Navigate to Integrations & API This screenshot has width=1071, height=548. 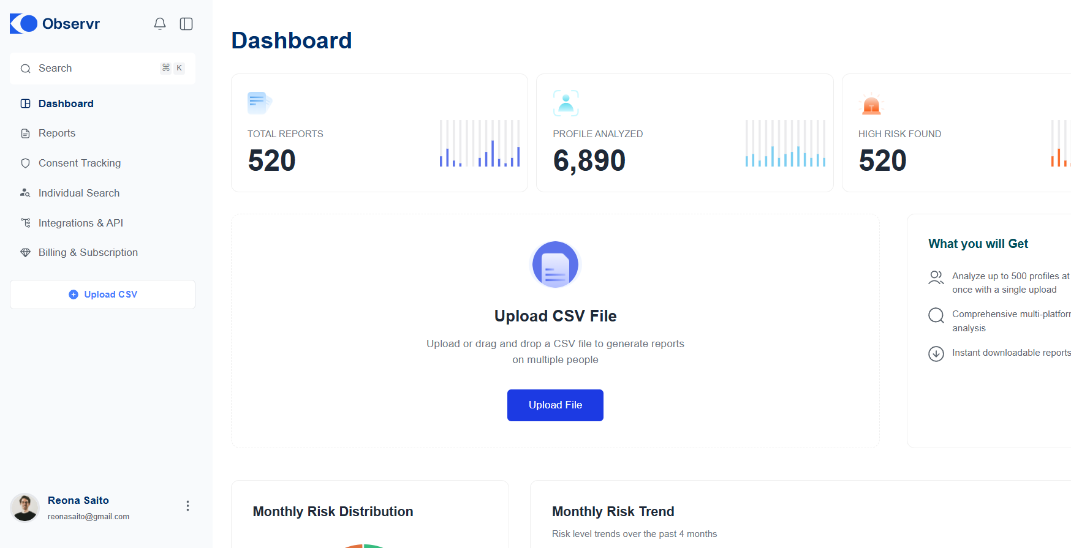[x=81, y=223]
